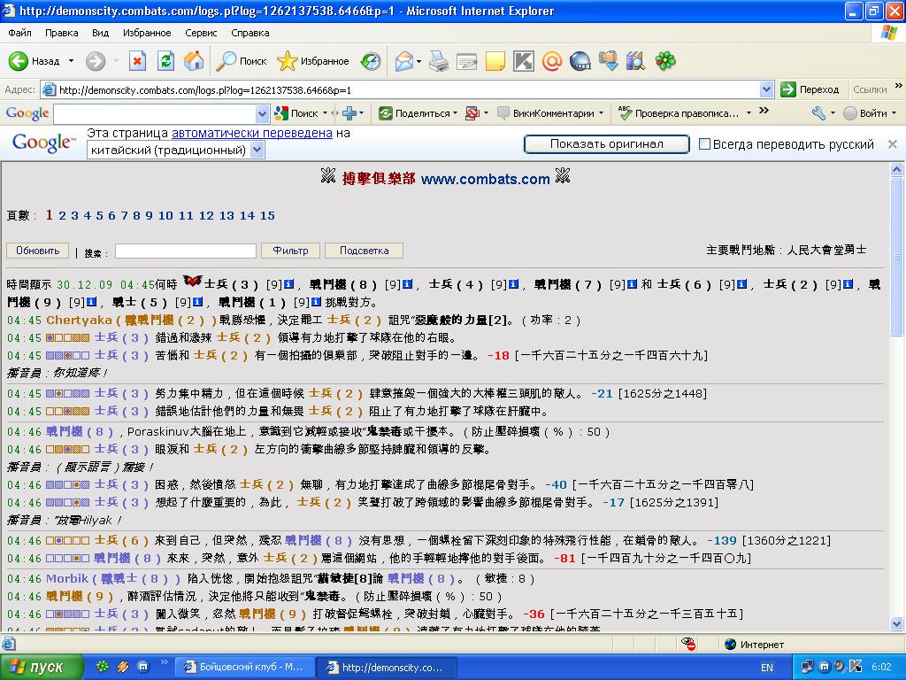Open the History pane icon

pyautogui.click(x=371, y=61)
